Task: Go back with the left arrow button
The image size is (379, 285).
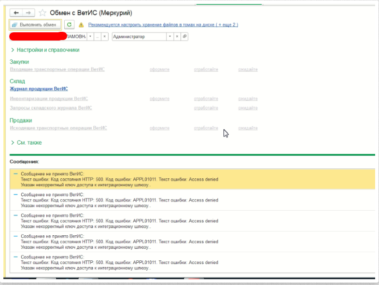Action: 16,13
